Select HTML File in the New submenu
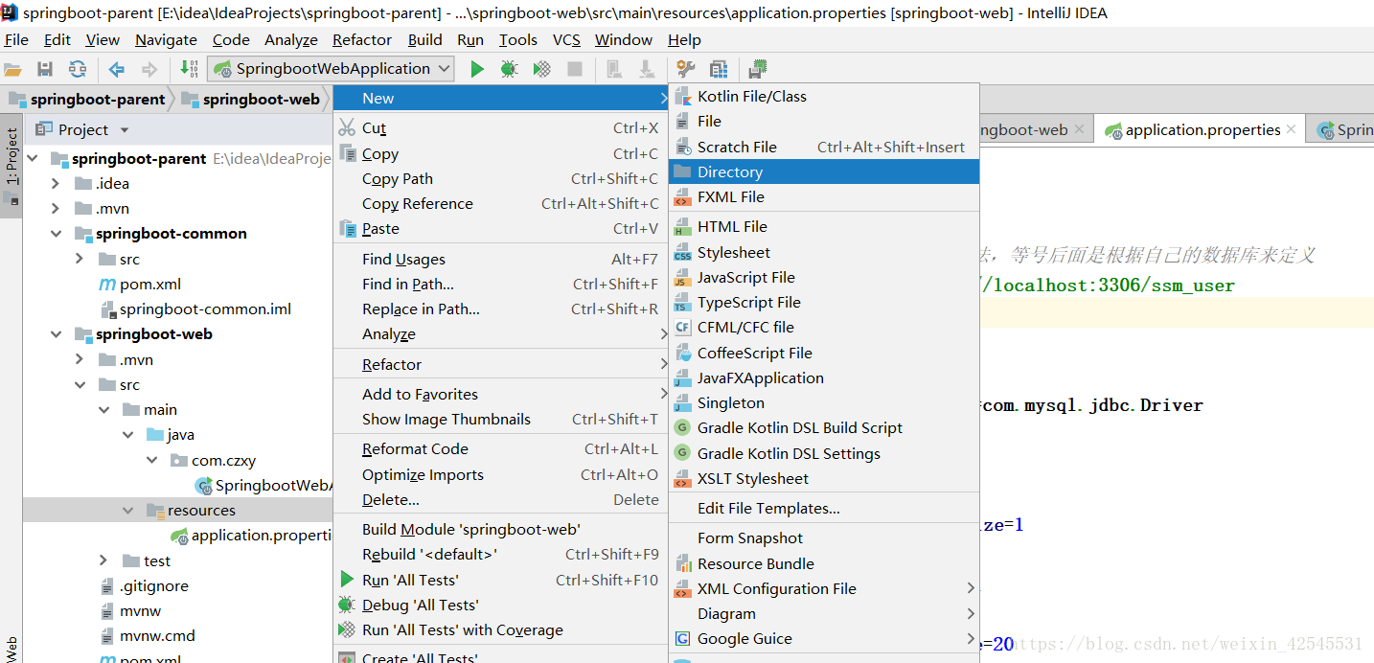This screenshot has height=663, width=1374. point(824,226)
